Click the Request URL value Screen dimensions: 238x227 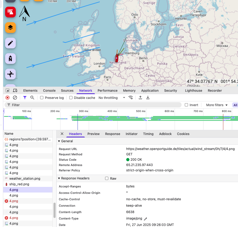(x=180, y=149)
